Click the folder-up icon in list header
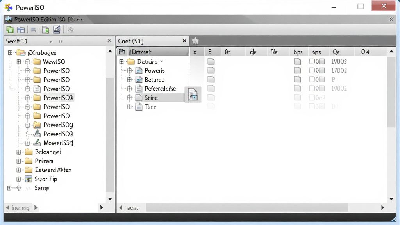The image size is (400, 225). pos(122,52)
